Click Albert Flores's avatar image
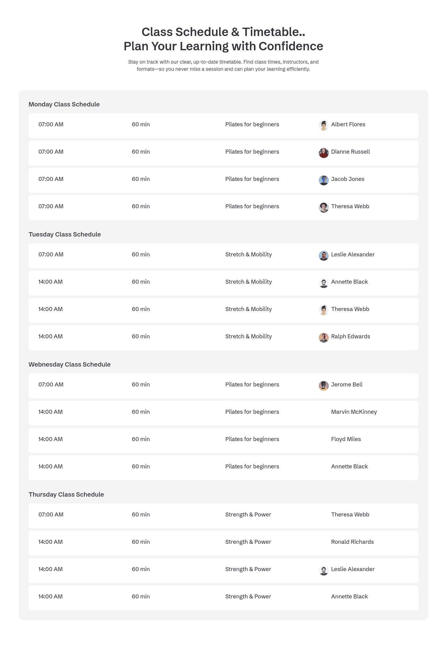447x645 pixels. point(323,125)
